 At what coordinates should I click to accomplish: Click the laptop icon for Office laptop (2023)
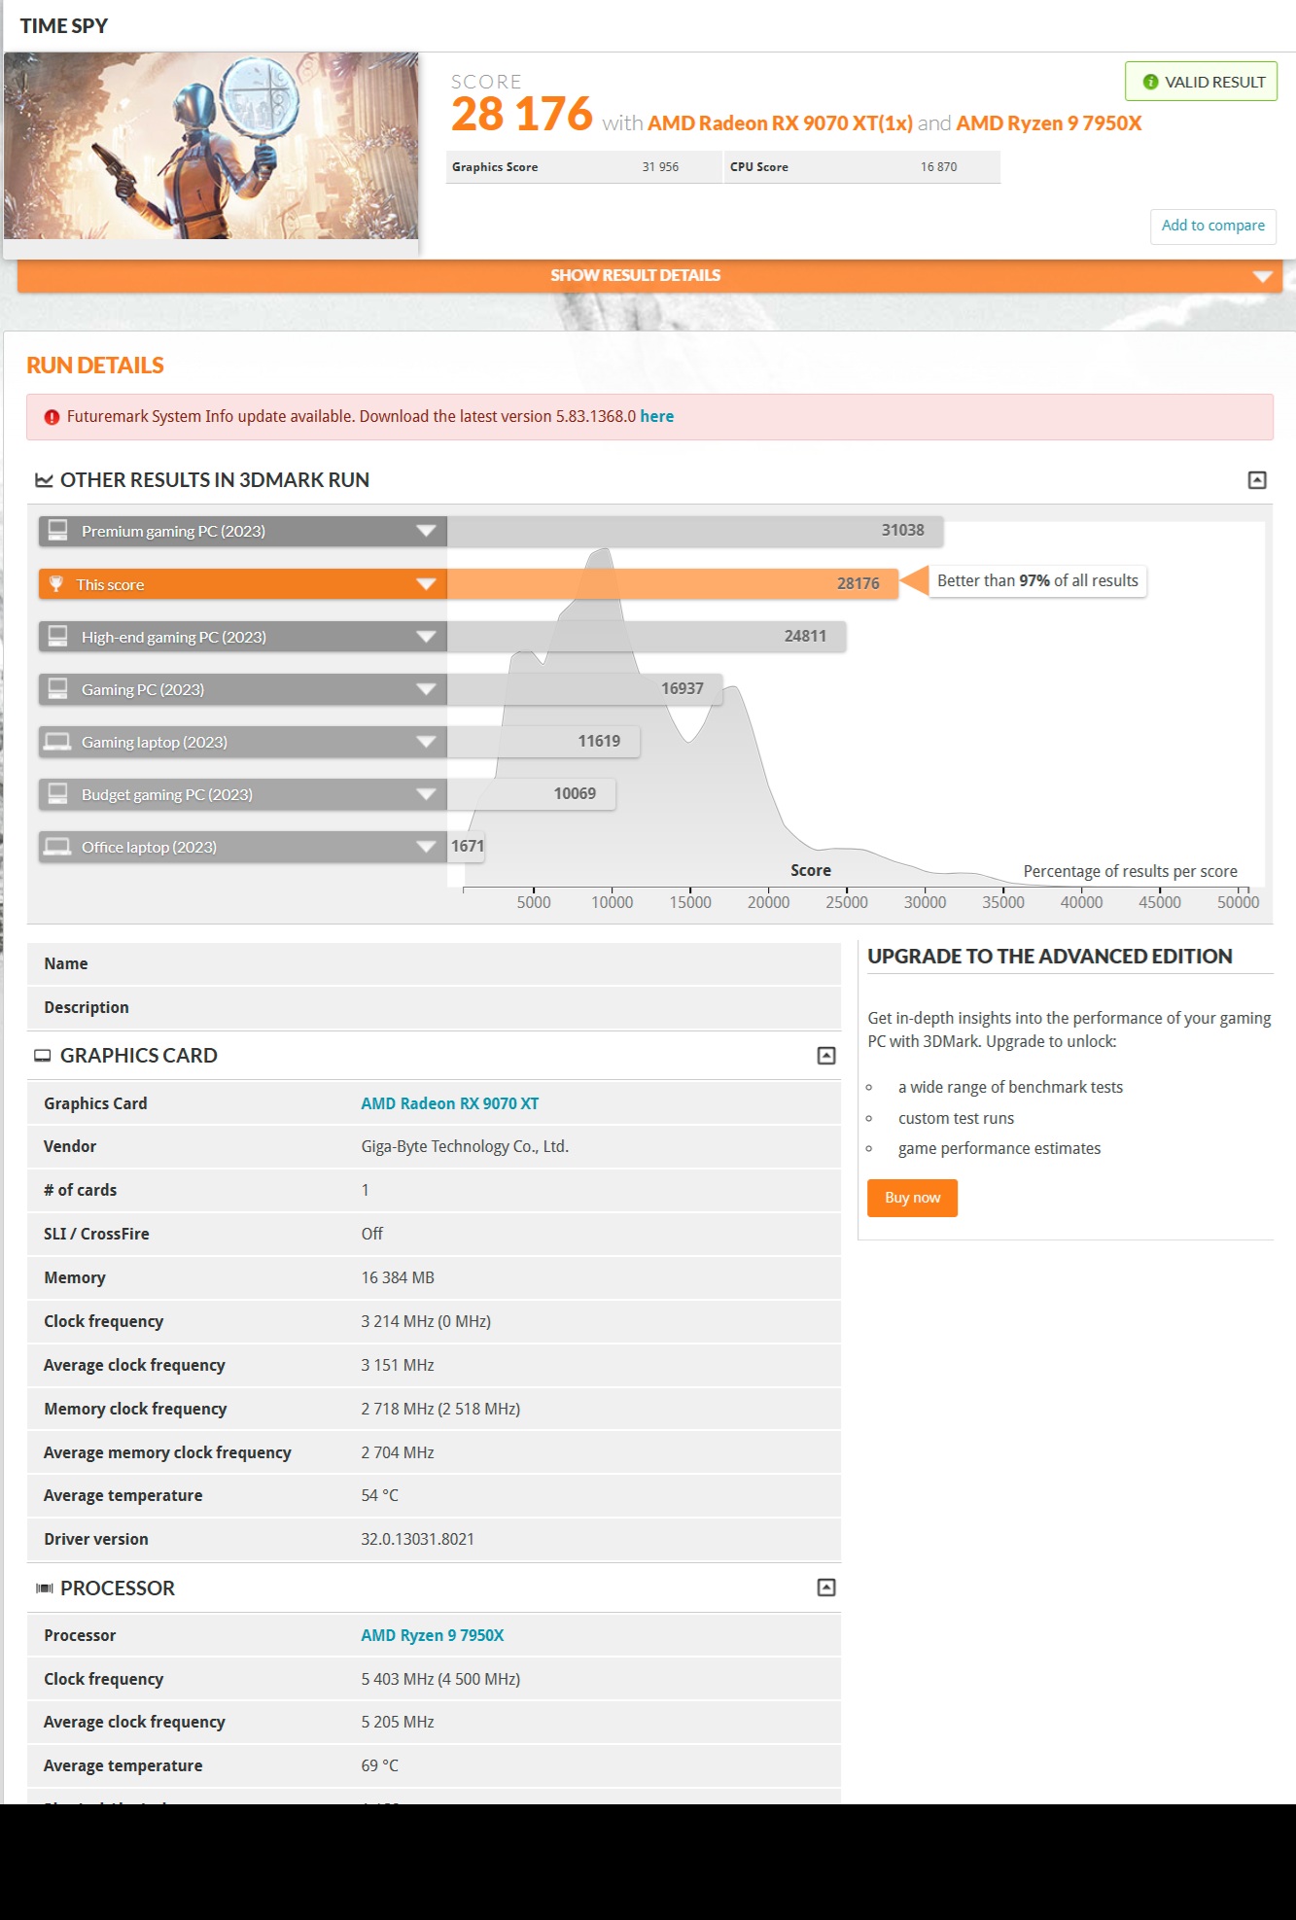(x=58, y=847)
